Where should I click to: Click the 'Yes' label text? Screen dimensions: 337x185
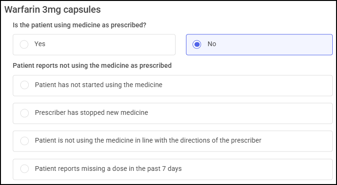(40, 44)
